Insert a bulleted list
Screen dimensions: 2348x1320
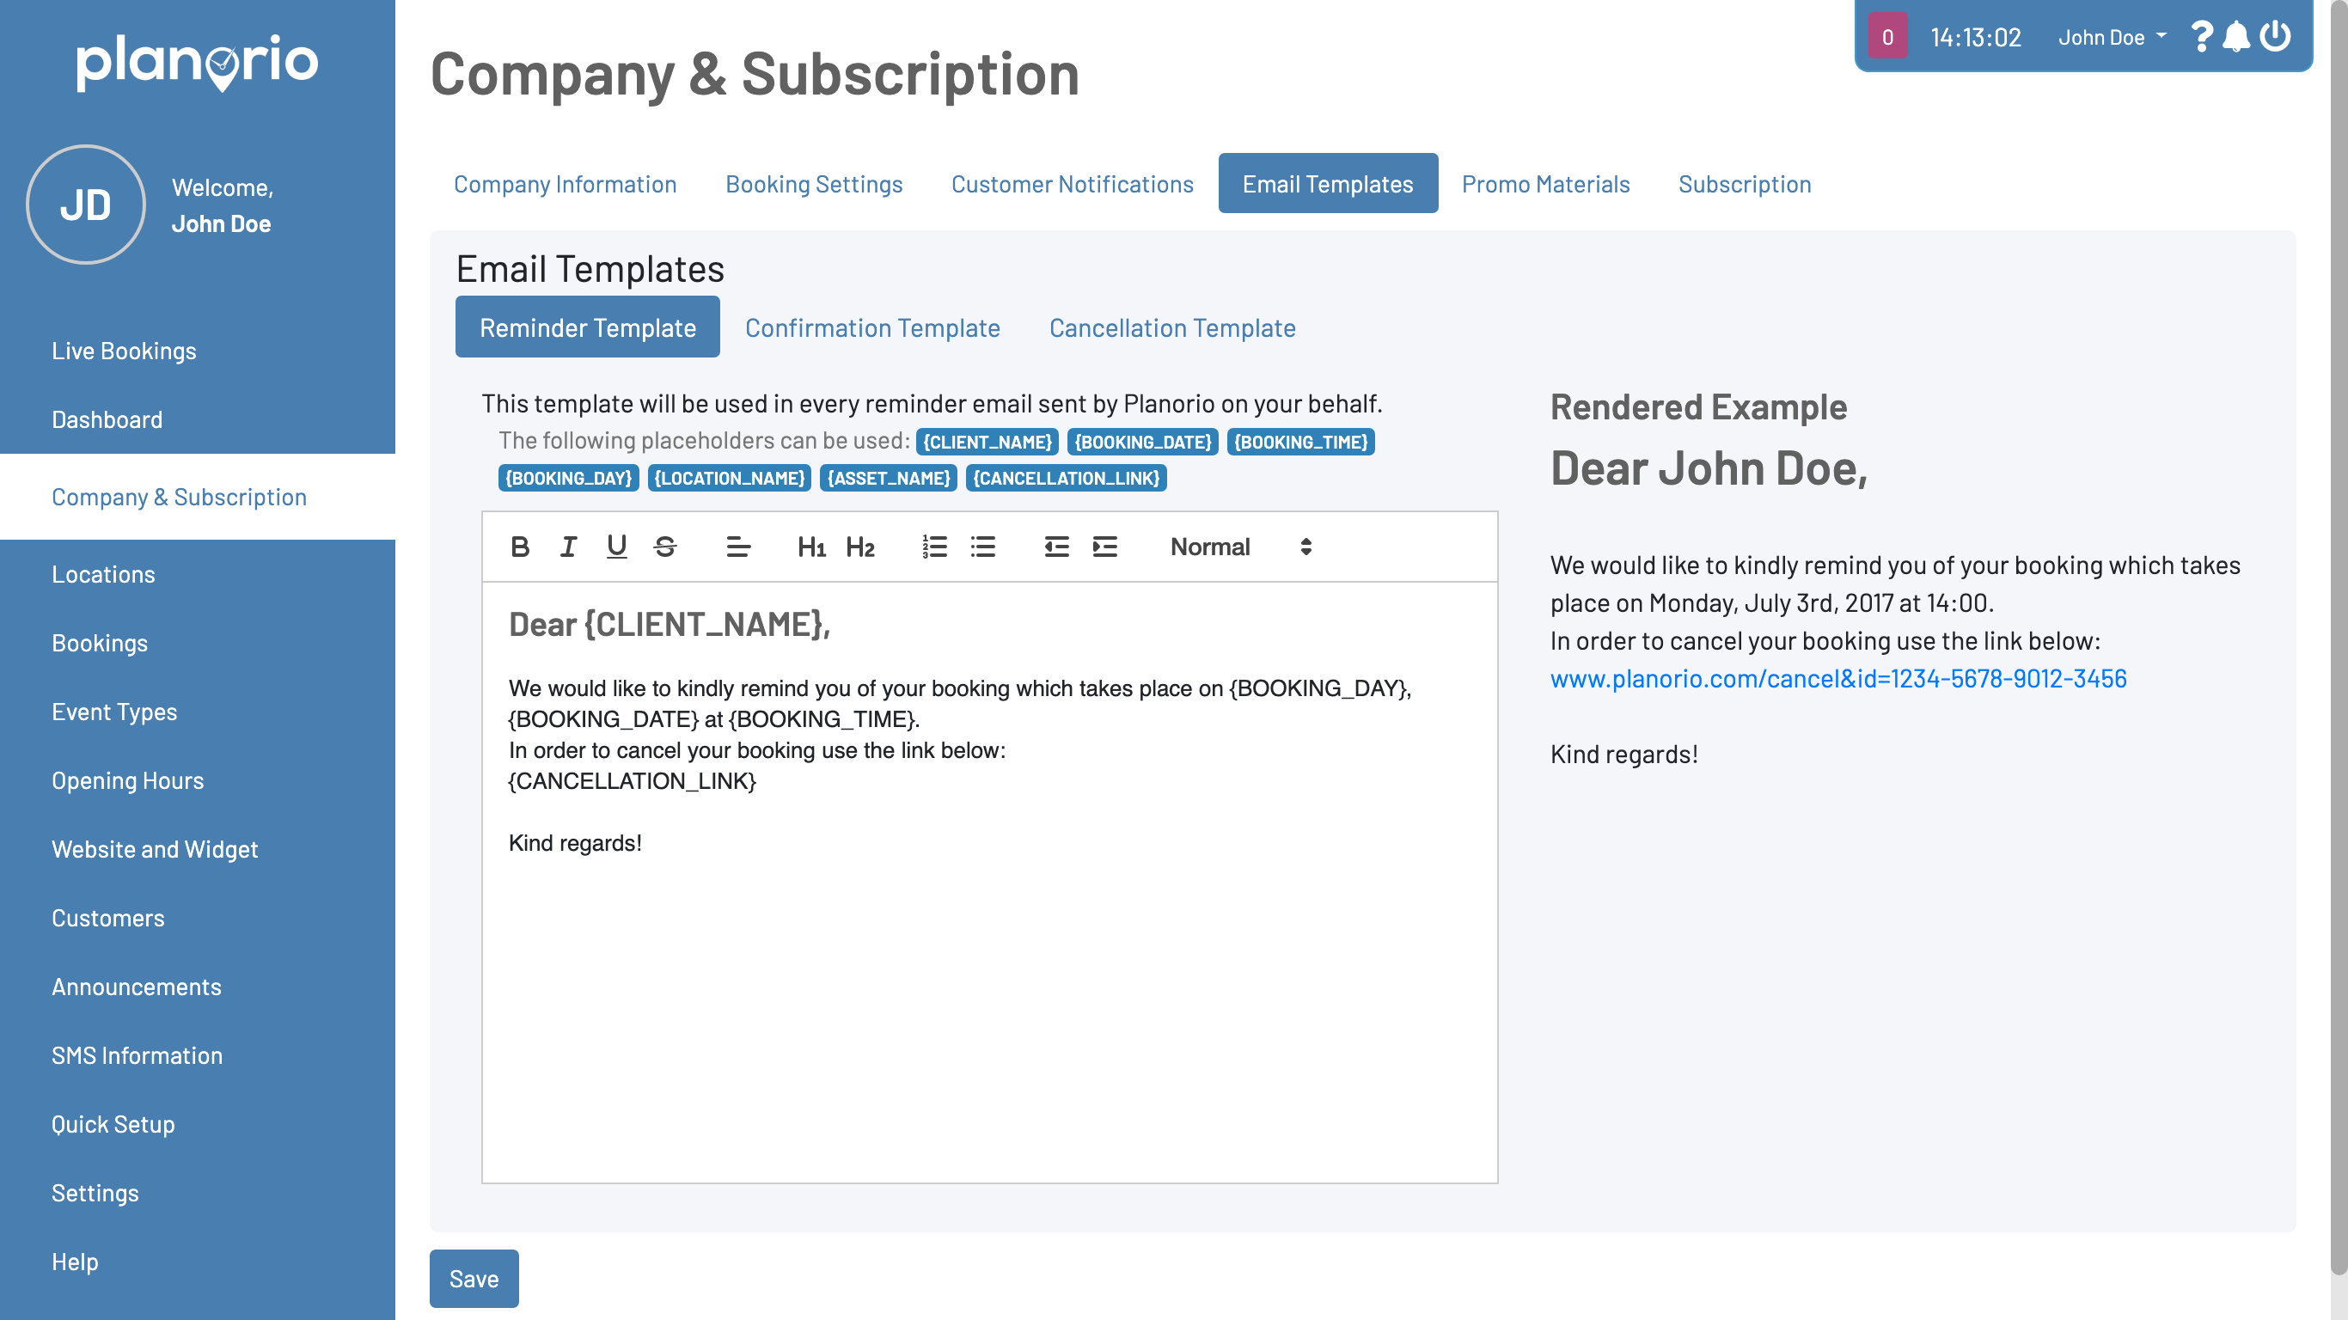[x=982, y=547]
